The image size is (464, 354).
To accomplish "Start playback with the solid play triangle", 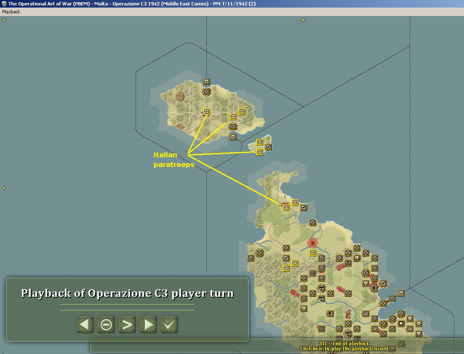I will [148, 325].
